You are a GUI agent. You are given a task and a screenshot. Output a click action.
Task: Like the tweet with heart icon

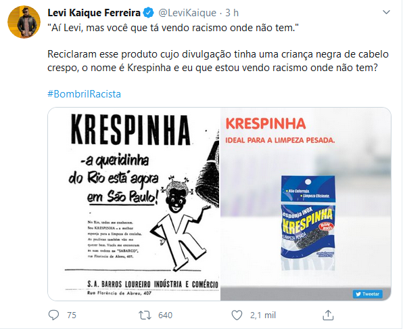coord(237,315)
